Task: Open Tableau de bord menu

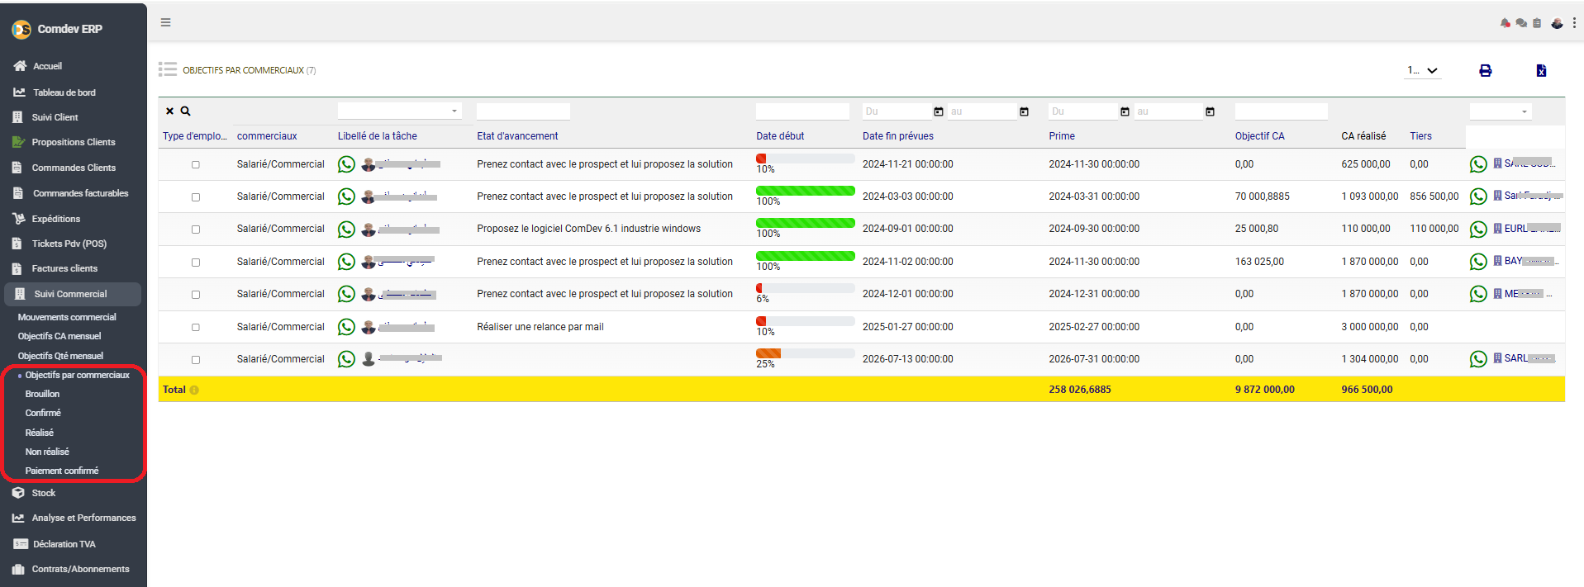Action: [64, 92]
